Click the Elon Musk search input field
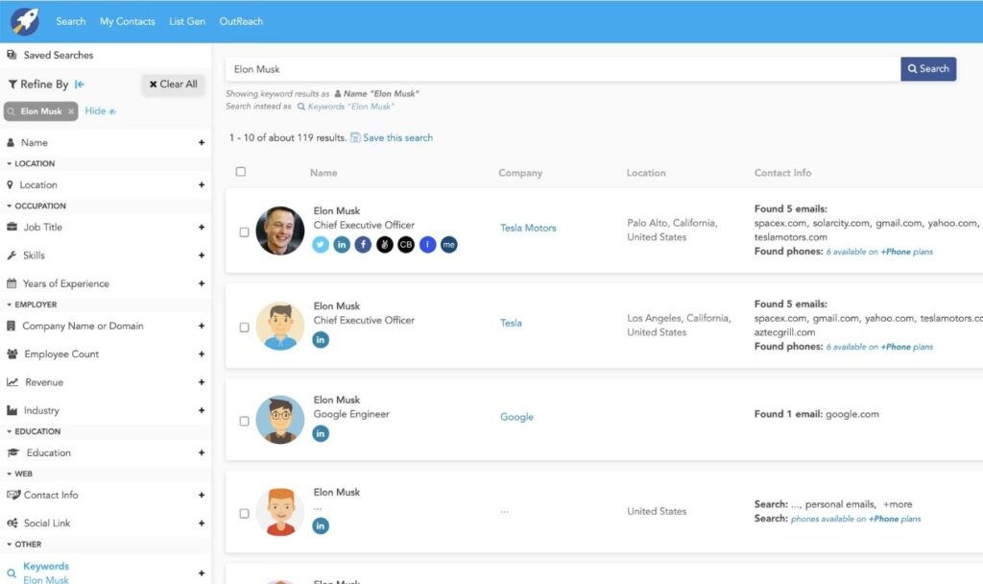 tap(563, 69)
